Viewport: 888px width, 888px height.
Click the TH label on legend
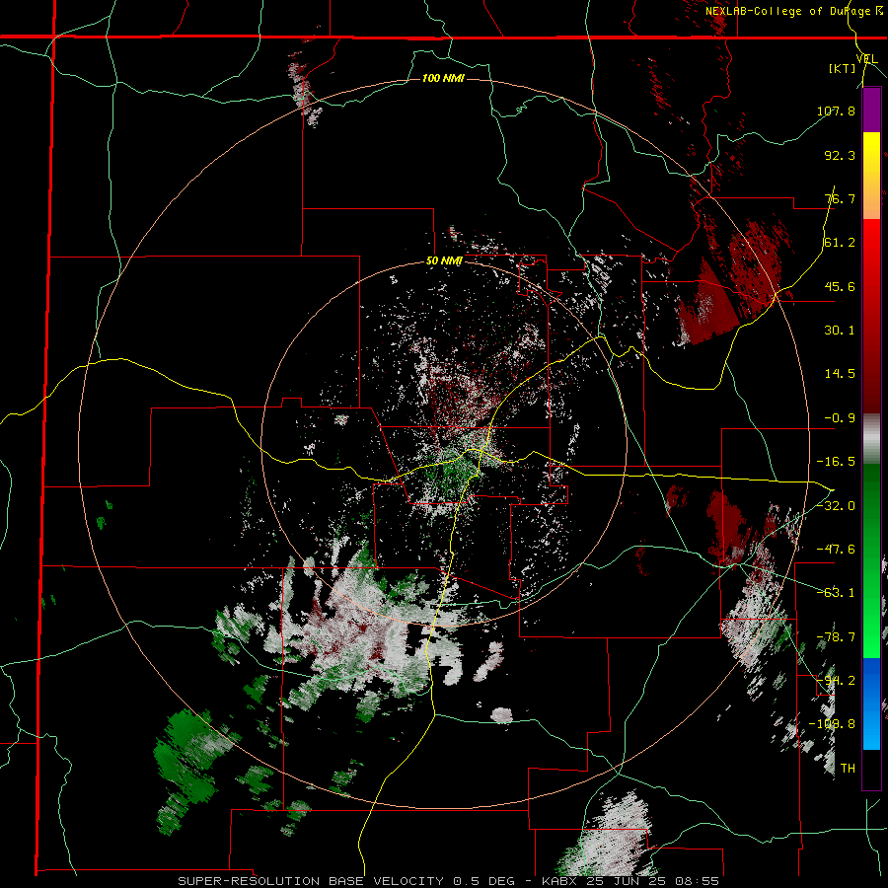click(848, 768)
